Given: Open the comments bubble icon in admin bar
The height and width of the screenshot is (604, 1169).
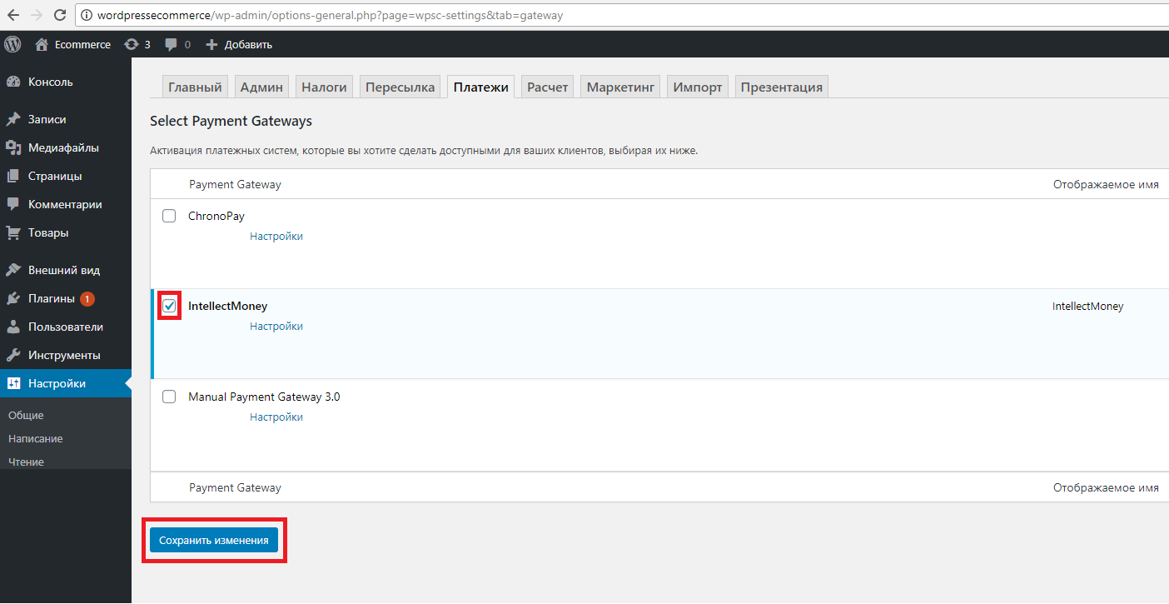Looking at the screenshot, I should tap(171, 44).
